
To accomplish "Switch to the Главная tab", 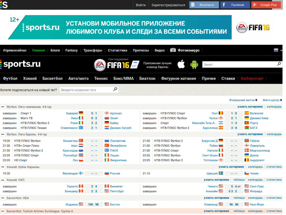I will coord(39,50).
